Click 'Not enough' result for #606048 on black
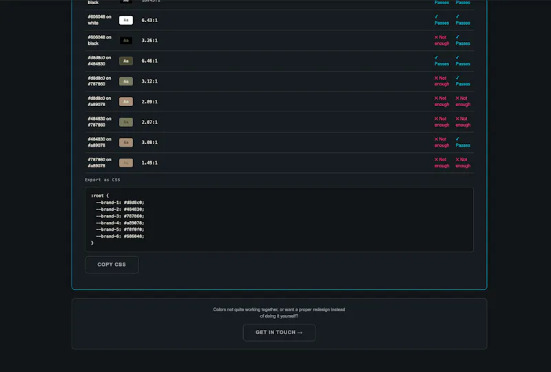The image size is (551, 372). [441, 41]
